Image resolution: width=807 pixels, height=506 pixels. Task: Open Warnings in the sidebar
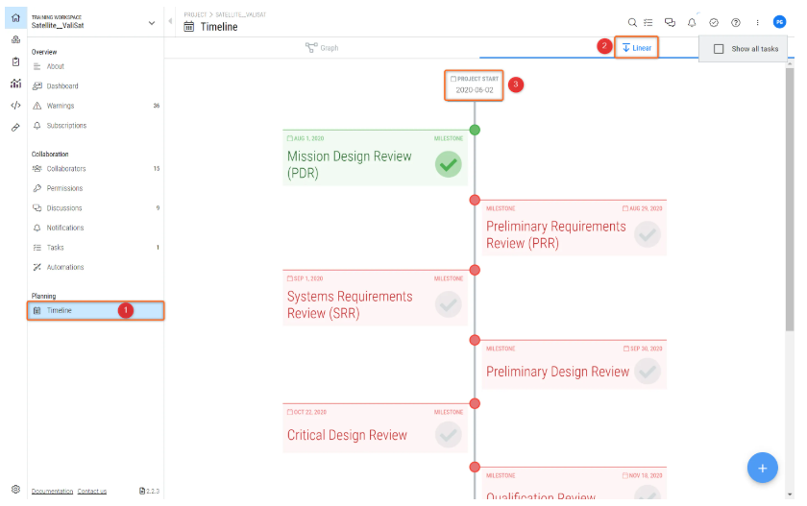point(60,106)
